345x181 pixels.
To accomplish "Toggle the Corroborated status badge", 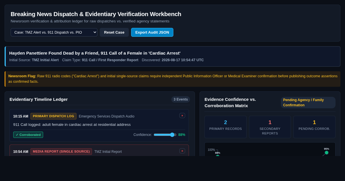I will point(28,135).
